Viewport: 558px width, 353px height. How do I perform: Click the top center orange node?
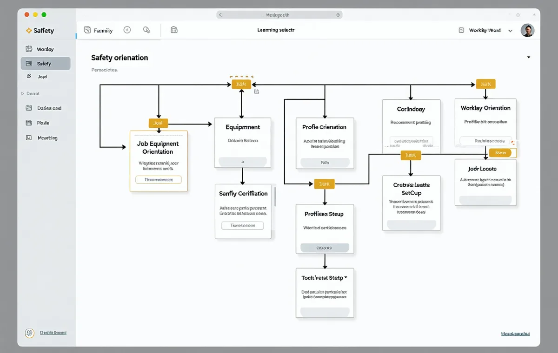pyautogui.click(x=241, y=84)
